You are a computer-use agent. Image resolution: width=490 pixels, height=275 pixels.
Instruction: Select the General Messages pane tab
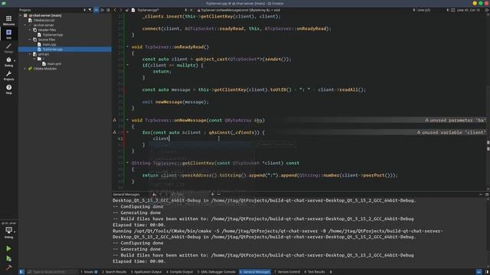click(x=255, y=272)
